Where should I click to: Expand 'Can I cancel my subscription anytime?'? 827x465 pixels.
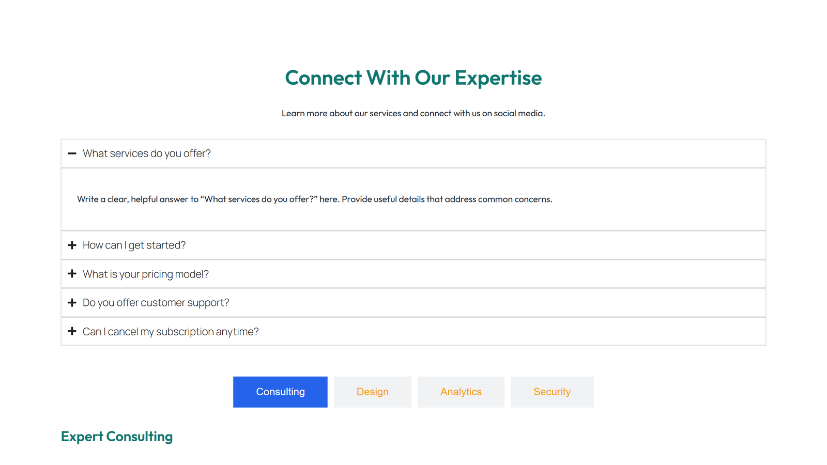pos(171,331)
